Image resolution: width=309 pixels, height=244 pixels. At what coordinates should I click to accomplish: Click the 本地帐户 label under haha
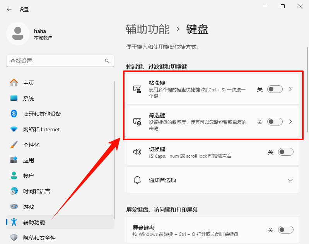click(43, 38)
